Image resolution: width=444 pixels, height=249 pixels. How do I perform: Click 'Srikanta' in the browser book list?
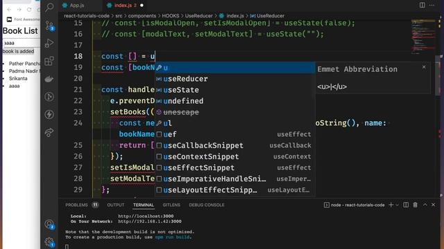click(x=18, y=78)
